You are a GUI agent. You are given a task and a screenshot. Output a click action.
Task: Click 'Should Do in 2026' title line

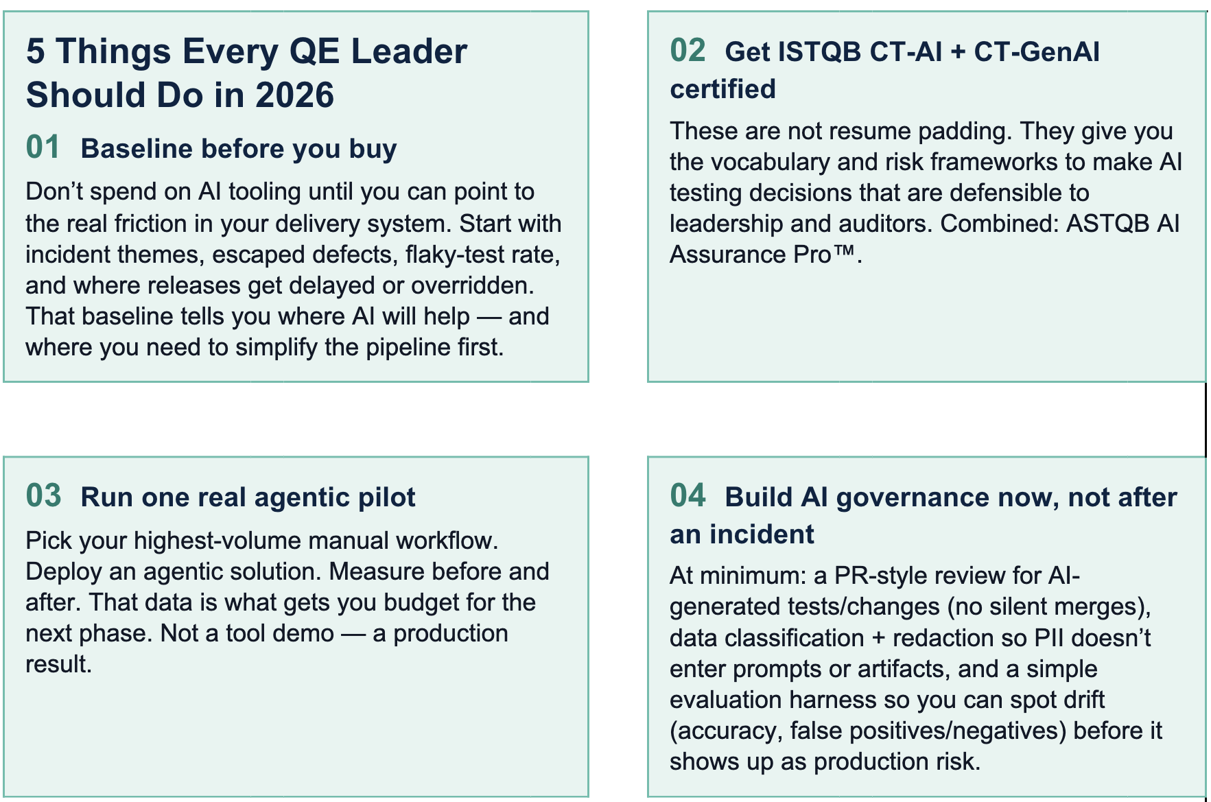click(x=180, y=95)
